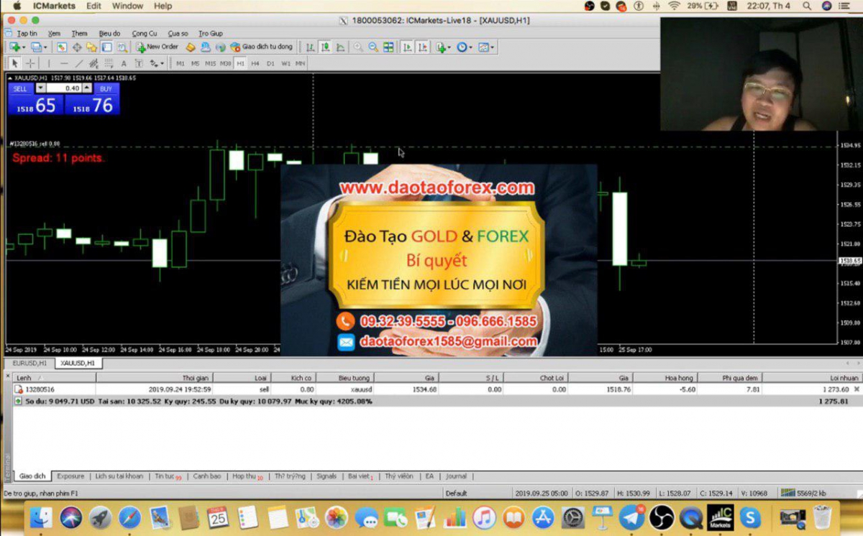Select the Fibonacci retracement tool
This screenshot has width=863, height=536.
coord(109,63)
